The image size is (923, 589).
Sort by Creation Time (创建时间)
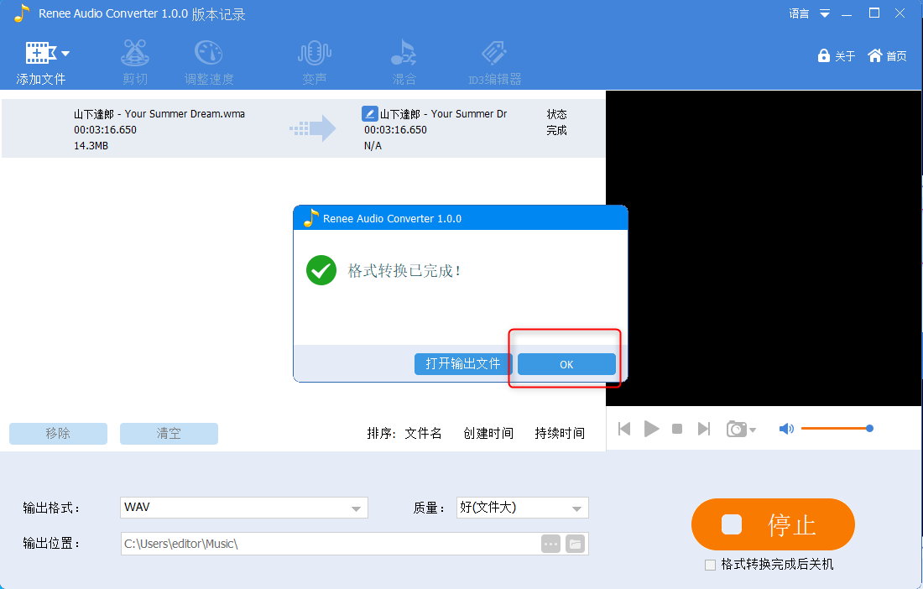coord(488,434)
